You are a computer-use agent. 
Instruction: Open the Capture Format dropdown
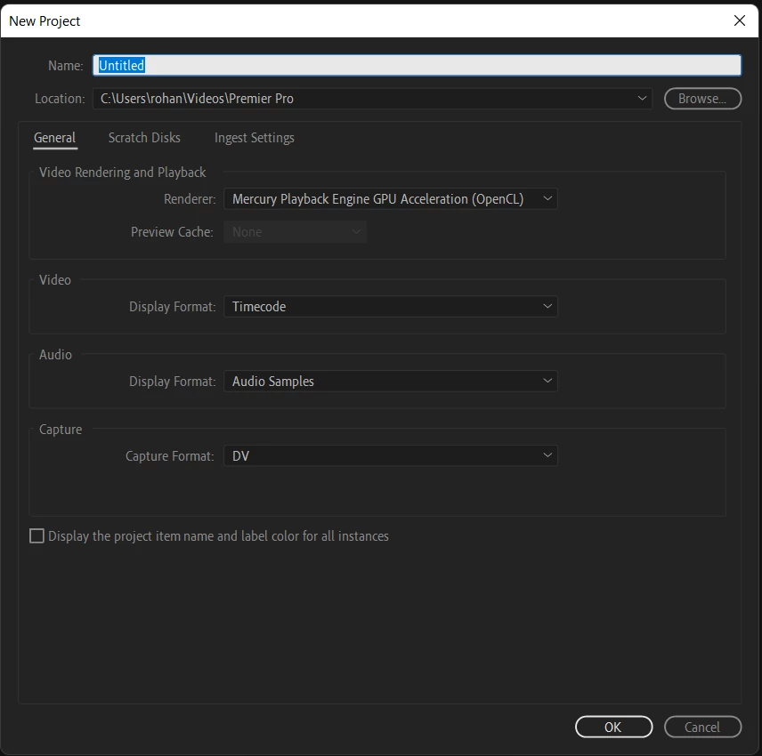[390, 455]
